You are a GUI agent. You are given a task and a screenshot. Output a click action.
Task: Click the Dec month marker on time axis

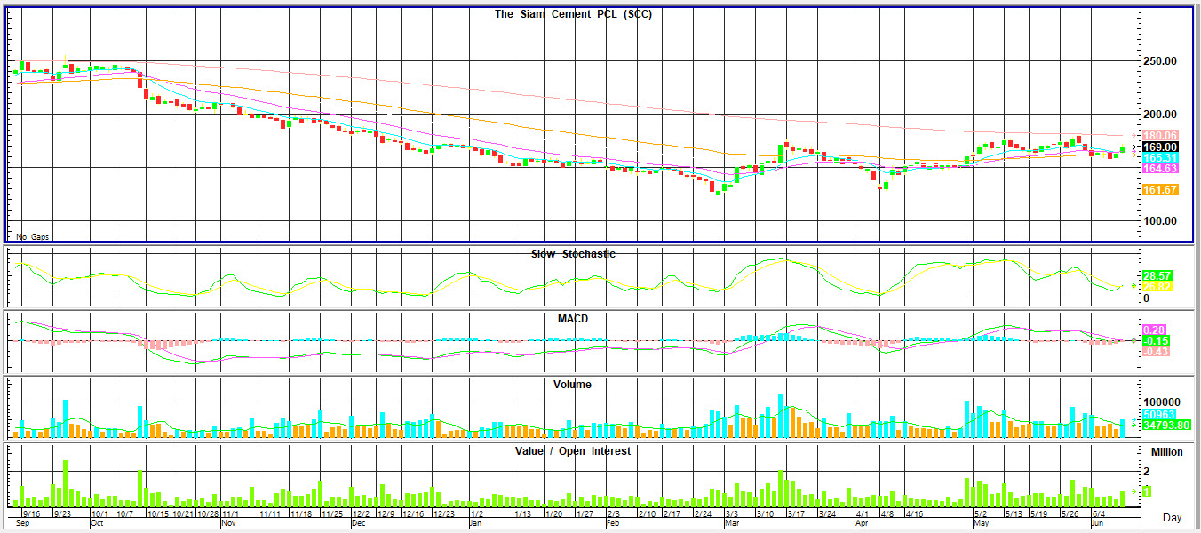360,524
